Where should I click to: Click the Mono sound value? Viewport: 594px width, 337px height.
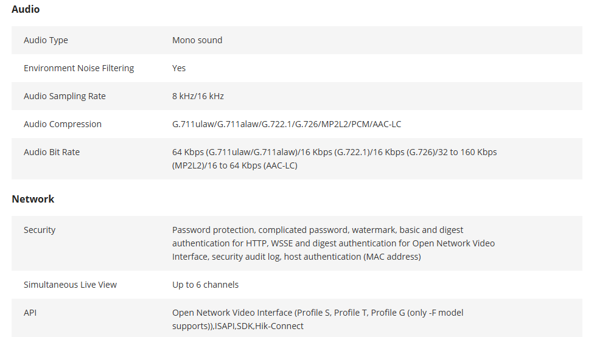(197, 40)
